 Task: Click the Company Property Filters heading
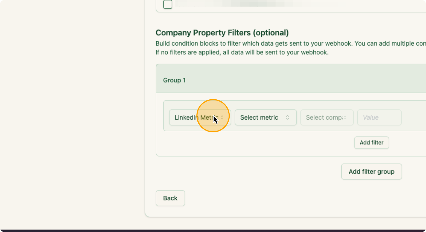pyautogui.click(x=222, y=32)
